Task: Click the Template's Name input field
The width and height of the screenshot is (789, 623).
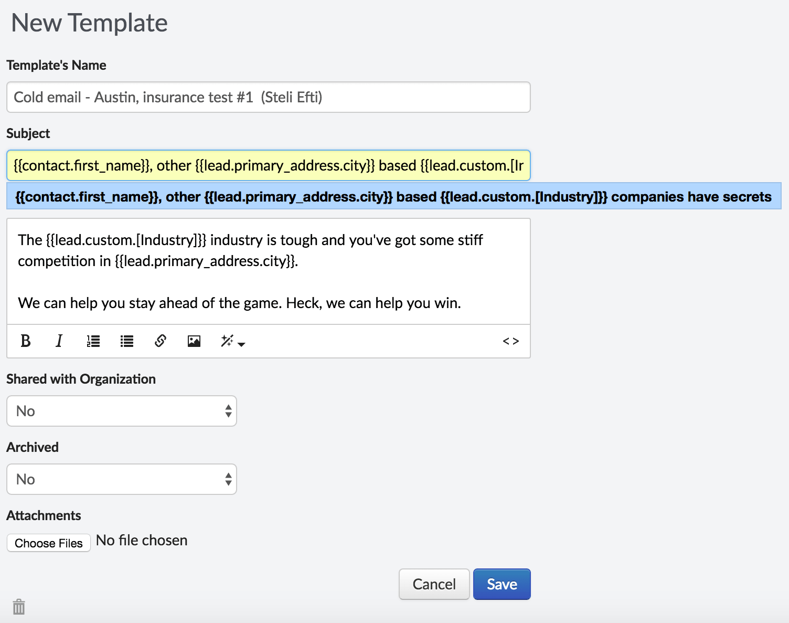Action: click(x=269, y=97)
